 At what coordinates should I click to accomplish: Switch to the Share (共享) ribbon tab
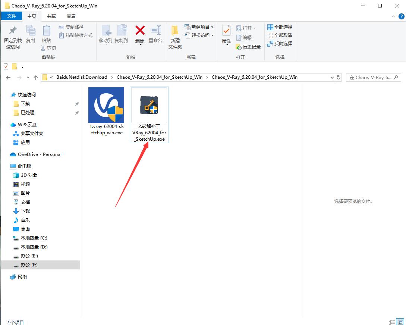point(51,16)
